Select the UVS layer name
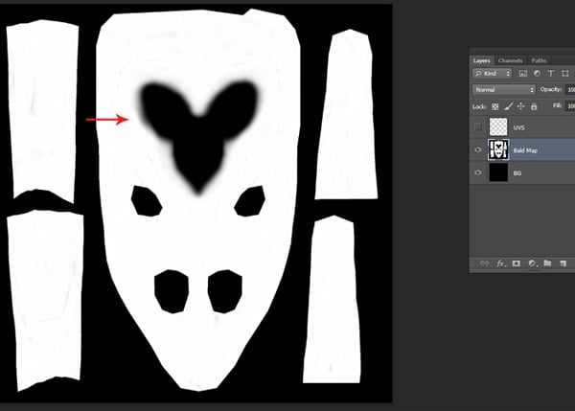Screen dimensions: 575x411 coord(518,127)
